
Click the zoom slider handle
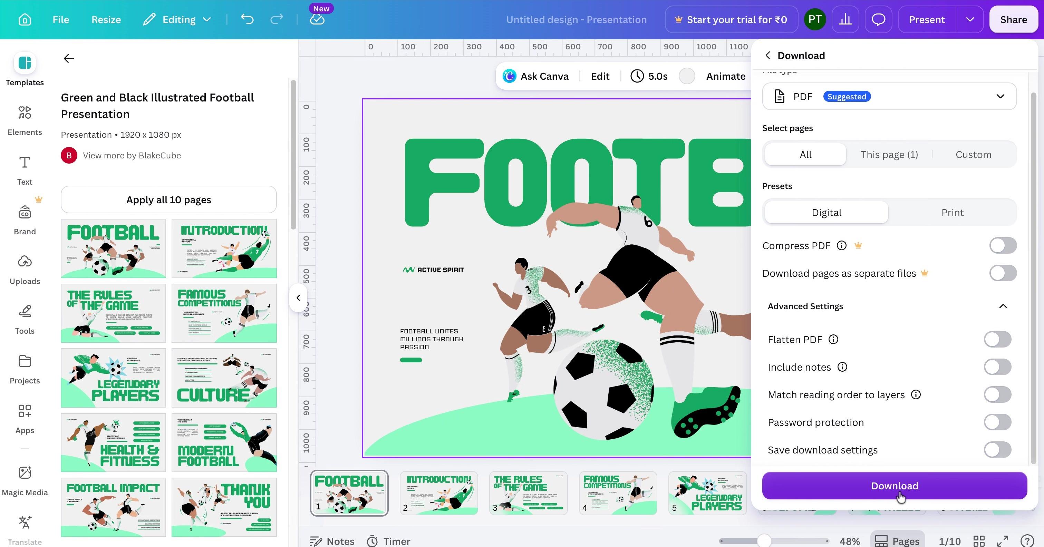[x=764, y=540]
